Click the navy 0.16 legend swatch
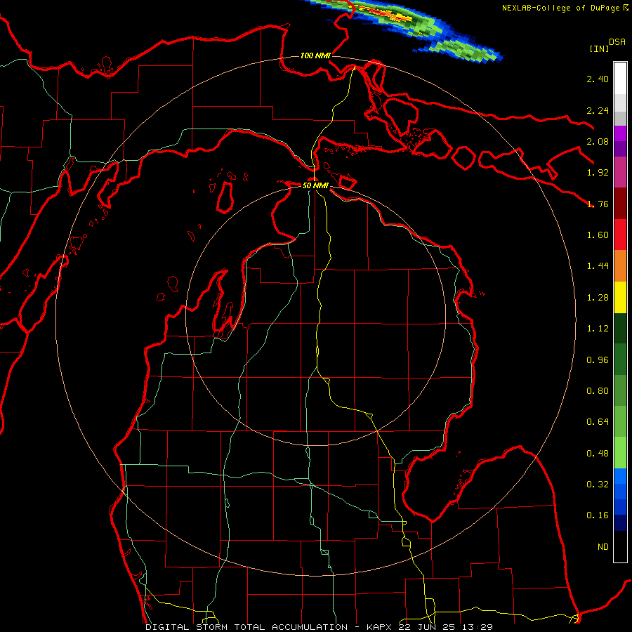632x632 pixels. (x=620, y=522)
